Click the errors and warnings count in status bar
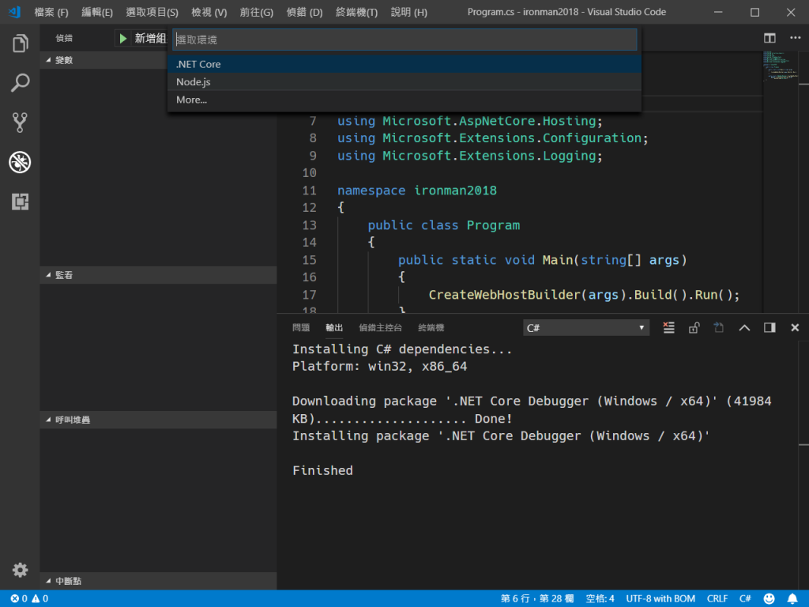Image resolution: width=809 pixels, height=607 pixels. tap(29, 598)
